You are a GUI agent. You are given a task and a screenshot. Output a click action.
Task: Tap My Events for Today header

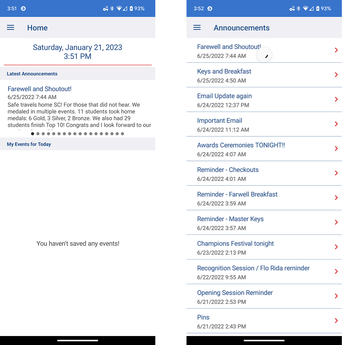tap(77, 144)
